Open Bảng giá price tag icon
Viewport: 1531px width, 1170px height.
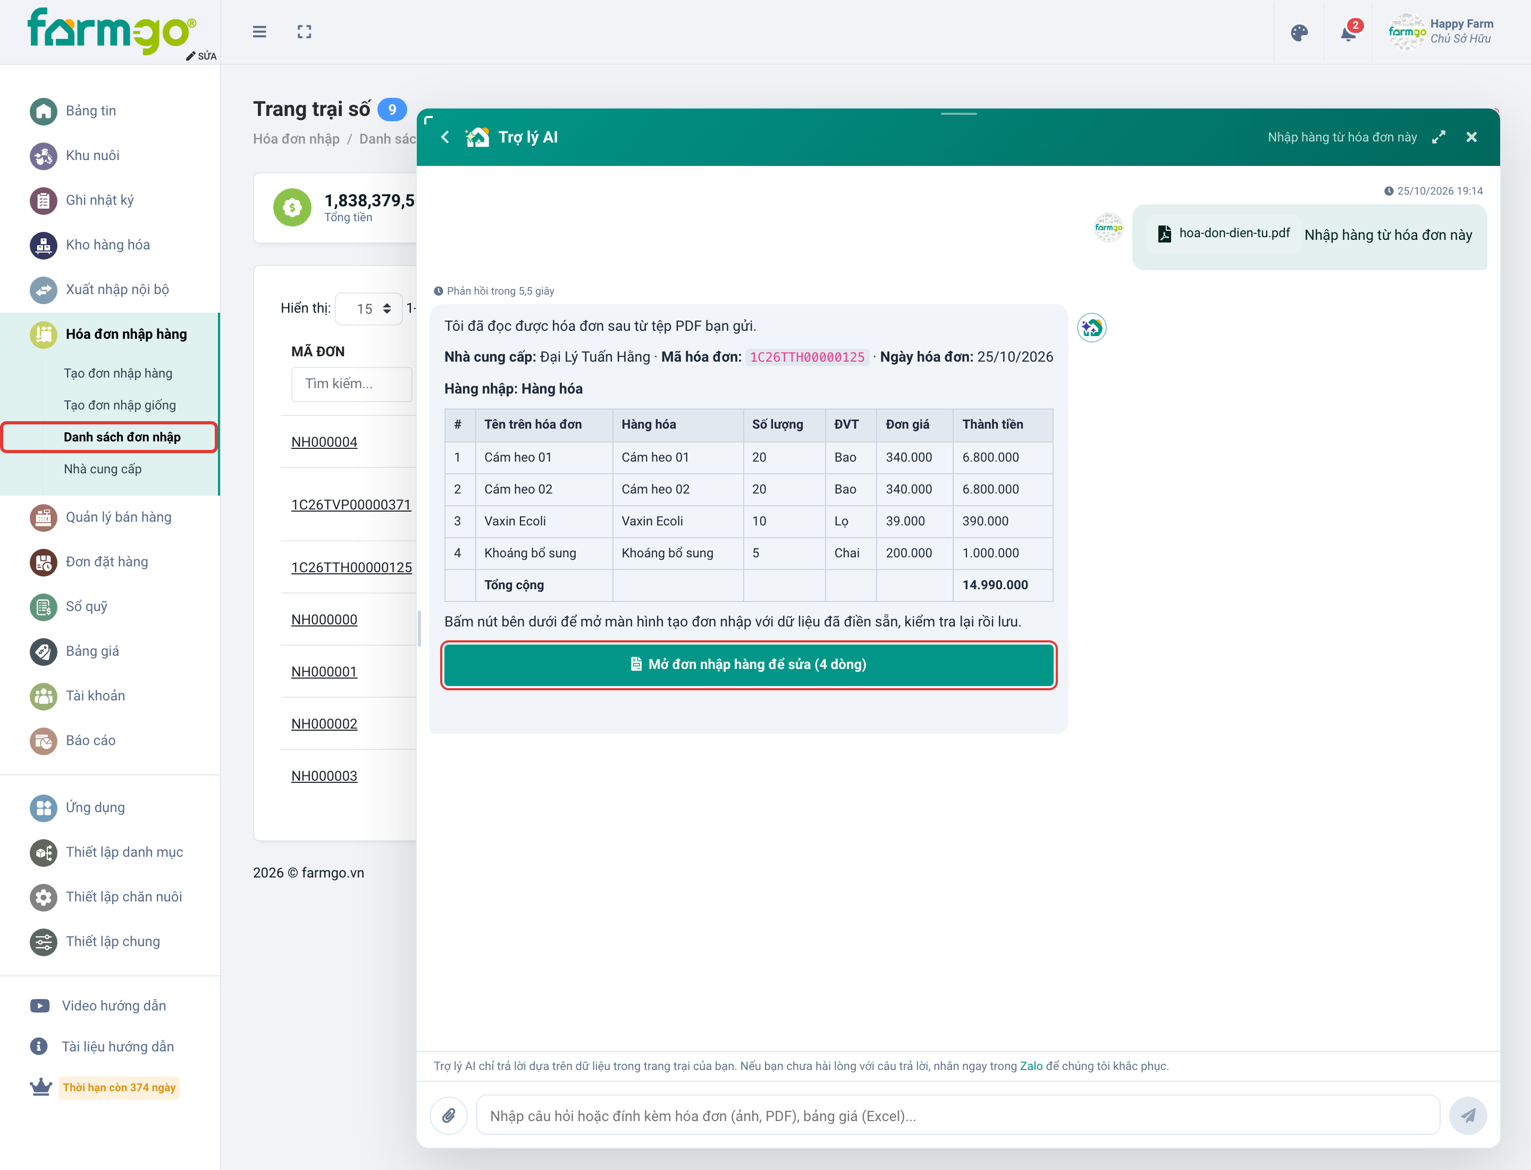43,651
